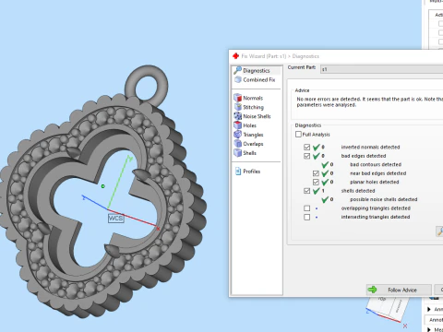Toggle planar holes detected checkbox
Image resolution: width=443 pixels, height=332 pixels.
[x=316, y=182]
